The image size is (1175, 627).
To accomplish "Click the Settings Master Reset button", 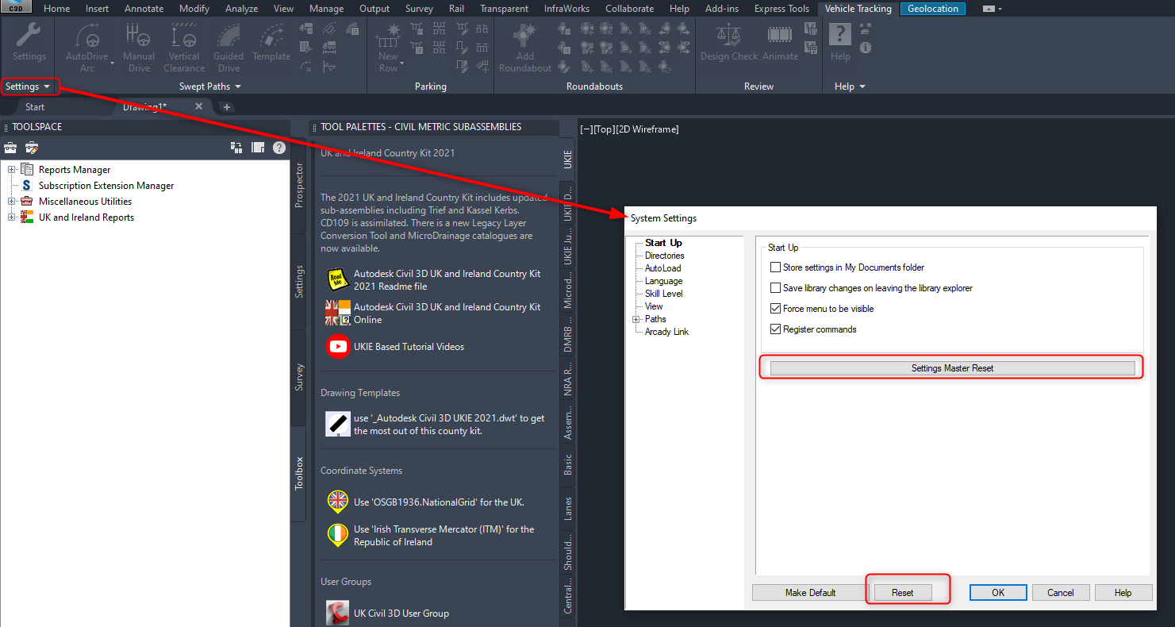I will tap(952, 368).
